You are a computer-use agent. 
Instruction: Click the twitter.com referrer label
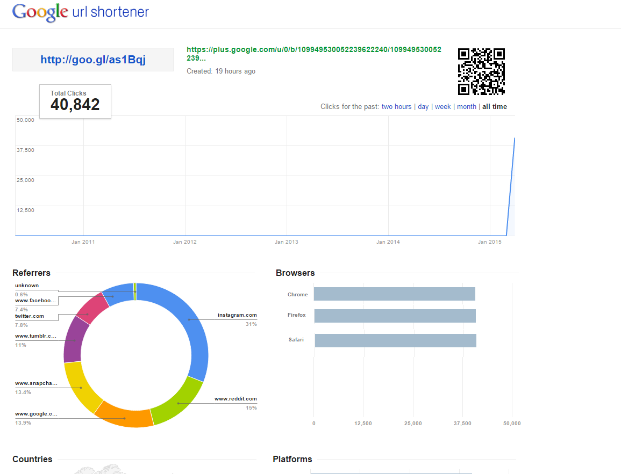pos(30,316)
